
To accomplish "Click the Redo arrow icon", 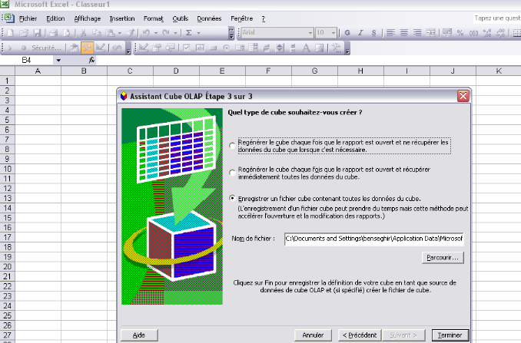I will [x=166, y=33].
